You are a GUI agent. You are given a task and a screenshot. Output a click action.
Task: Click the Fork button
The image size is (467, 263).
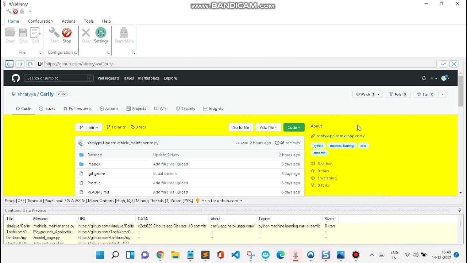coord(398,94)
